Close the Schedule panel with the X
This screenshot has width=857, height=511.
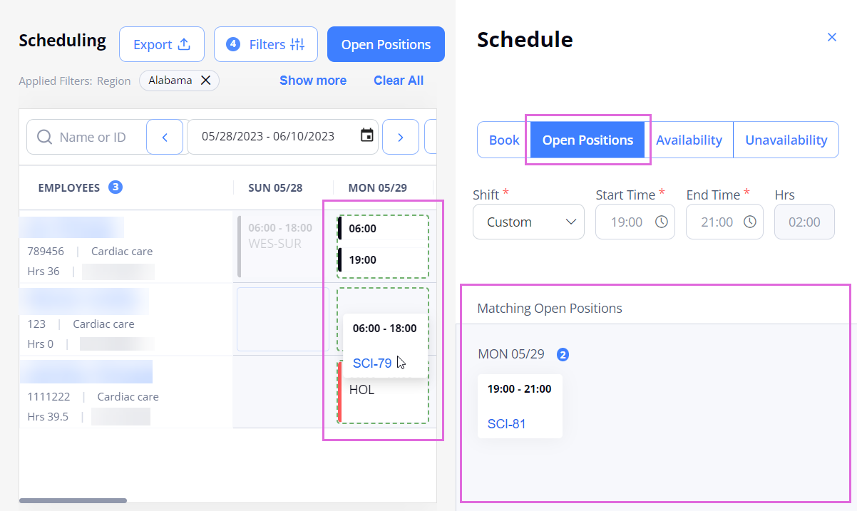pos(831,37)
